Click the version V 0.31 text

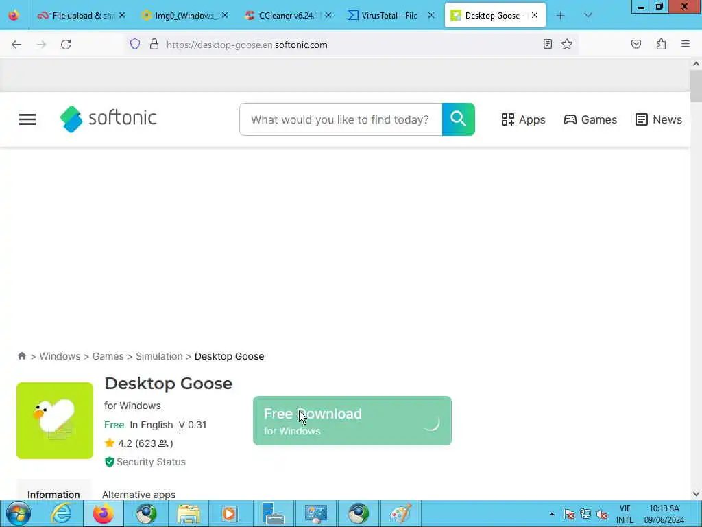tap(193, 425)
